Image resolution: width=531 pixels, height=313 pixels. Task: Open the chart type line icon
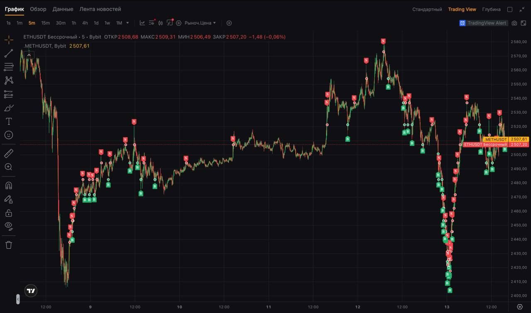(142, 23)
